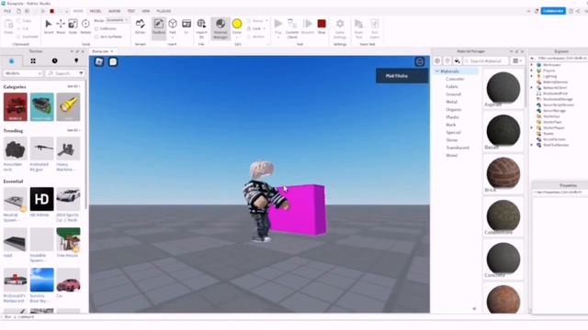
Task: Open the Terrain Editor
Action: (x=141, y=27)
